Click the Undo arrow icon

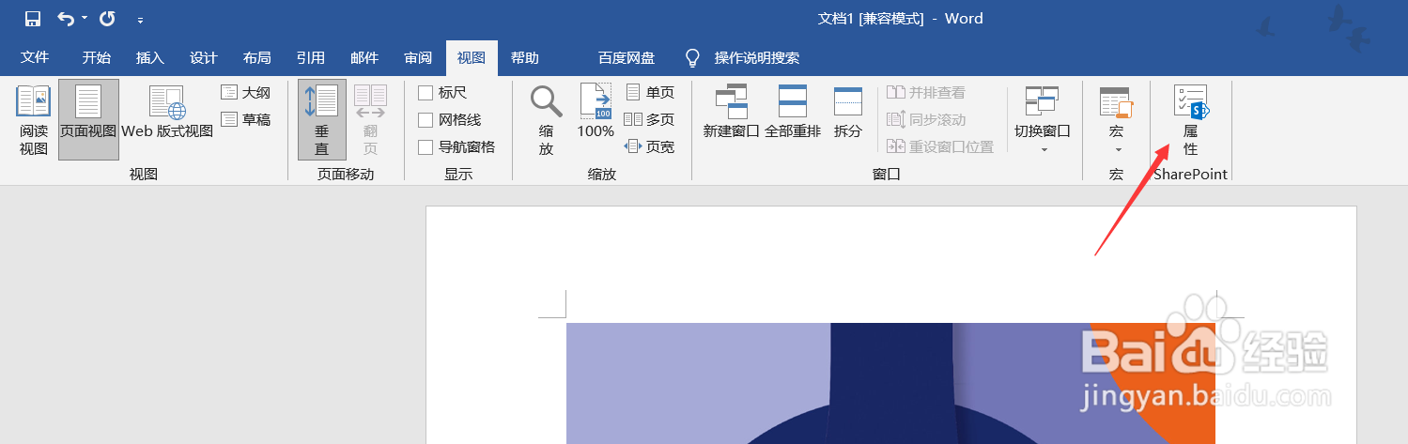tap(66, 19)
